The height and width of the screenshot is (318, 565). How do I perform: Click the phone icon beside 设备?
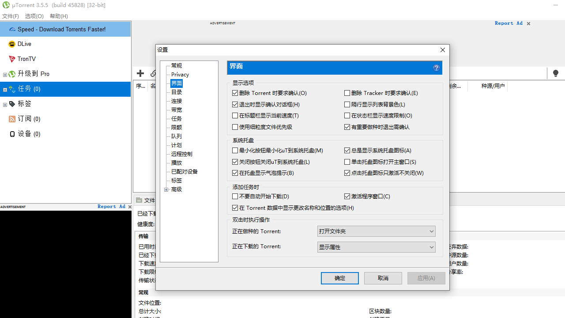click(x=12, y=134)
